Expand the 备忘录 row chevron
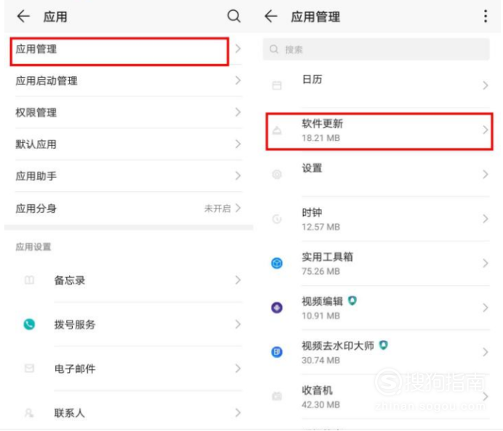This screenshot has height=431, width=503. click(238, 280)
